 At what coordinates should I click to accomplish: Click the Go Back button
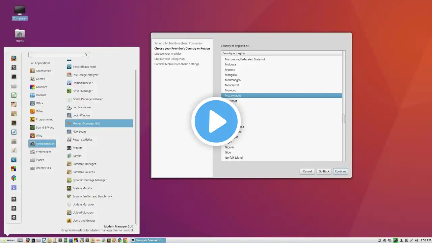tap(324, 171)
